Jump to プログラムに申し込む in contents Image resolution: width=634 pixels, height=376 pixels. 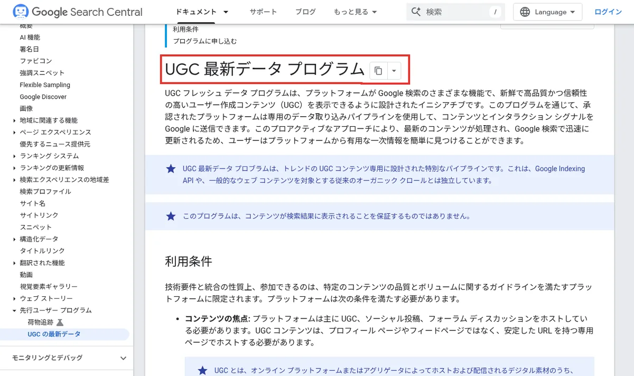[x=205, y=41]
